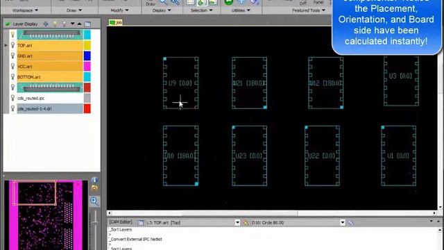Open the Featured Tools dropdown
Image resolution: width=444 pixels, height=250 pixels.
309,10
